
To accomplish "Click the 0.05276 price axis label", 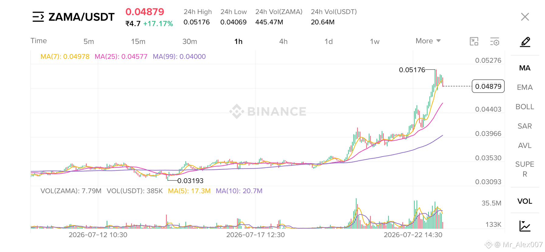I will coord(488,61).
